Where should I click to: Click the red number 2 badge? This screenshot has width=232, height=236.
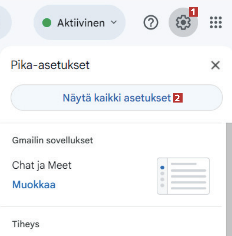coord(178,98)
